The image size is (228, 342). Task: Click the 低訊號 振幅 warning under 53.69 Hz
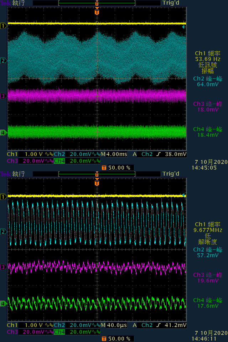tap(208, 68)
